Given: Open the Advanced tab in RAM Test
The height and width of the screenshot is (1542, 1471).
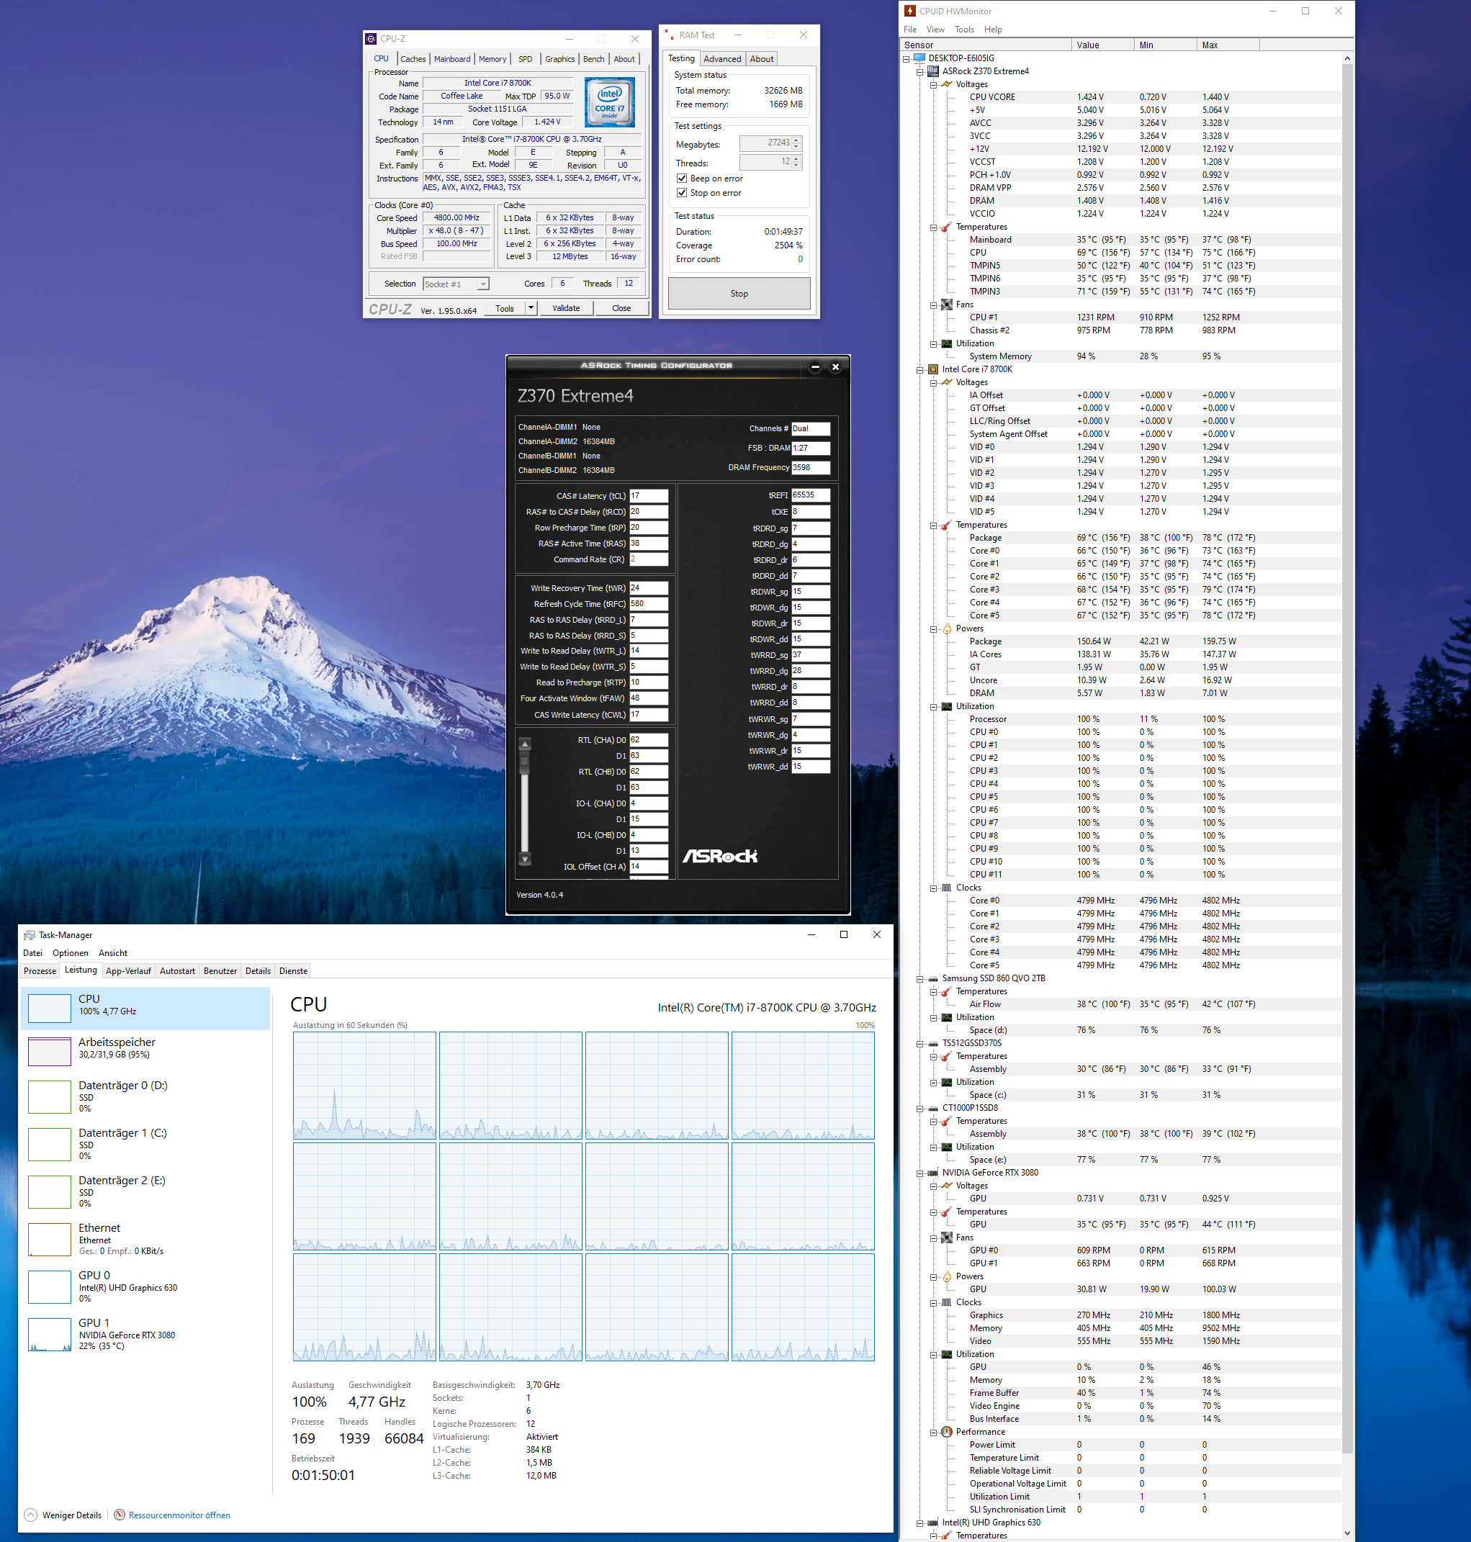Looking at the screenshot, I should coord(721,59).
